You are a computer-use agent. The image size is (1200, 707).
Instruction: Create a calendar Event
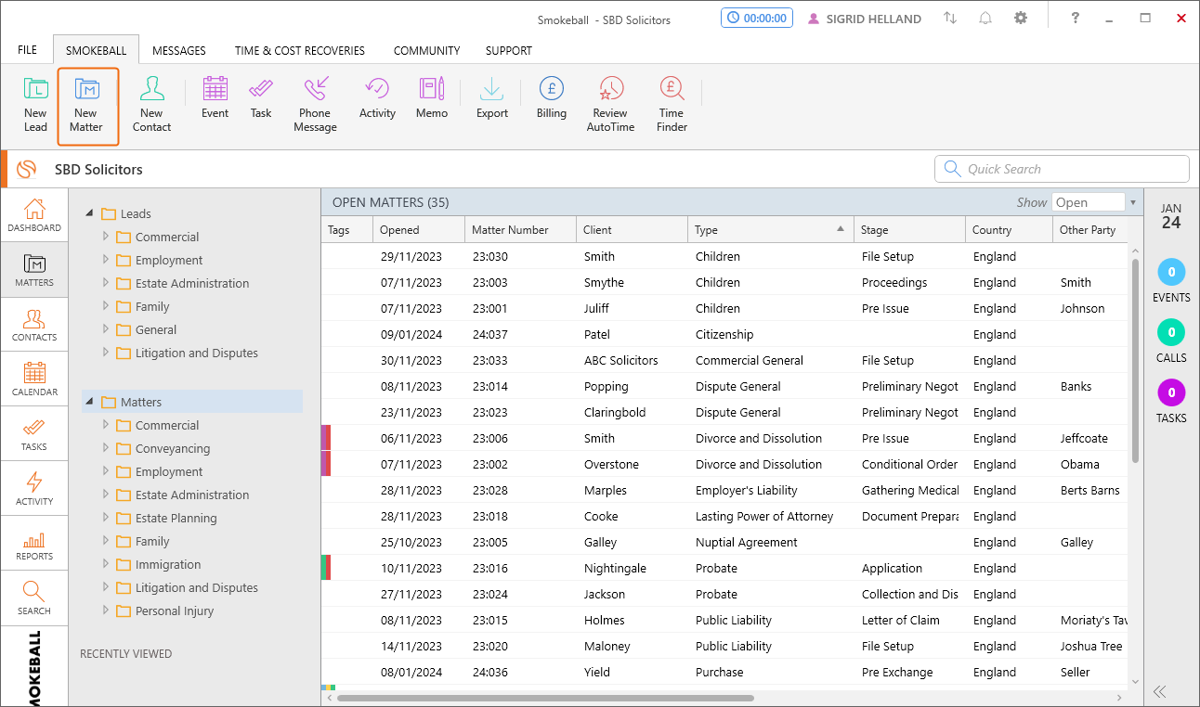point(215,97)
